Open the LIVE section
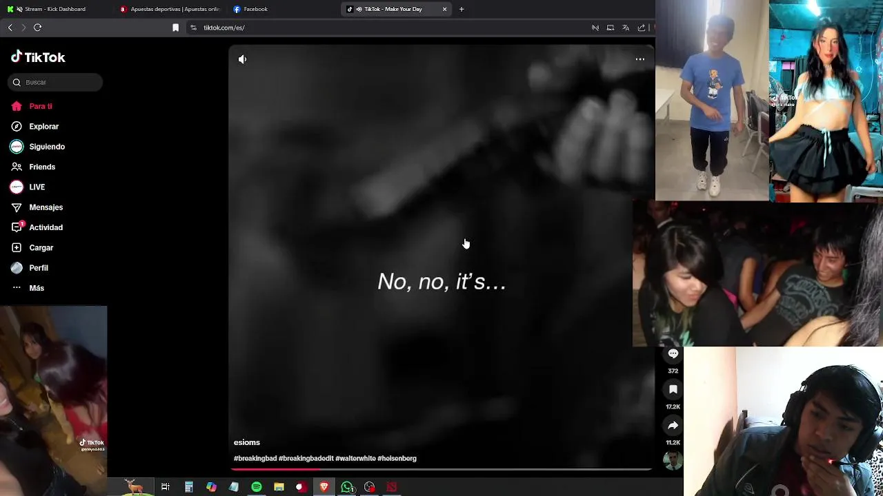 [37, 187]
